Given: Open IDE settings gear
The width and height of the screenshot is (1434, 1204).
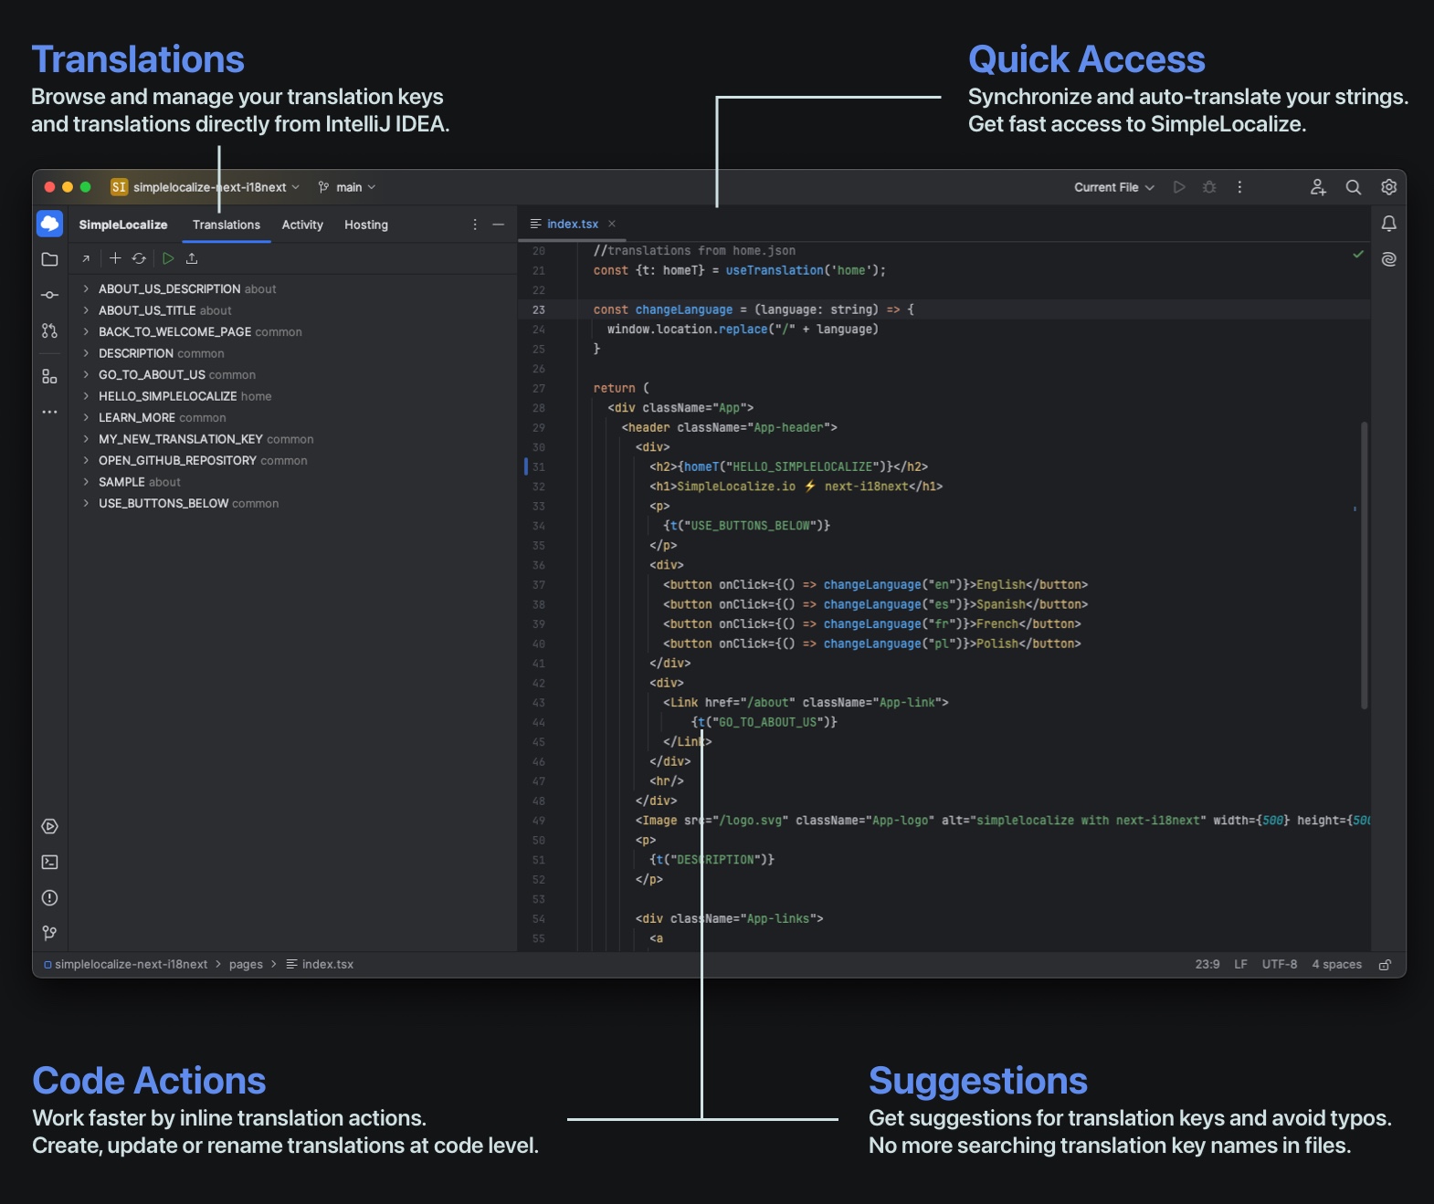Looking at the screenshot, I should [1388, 187].
